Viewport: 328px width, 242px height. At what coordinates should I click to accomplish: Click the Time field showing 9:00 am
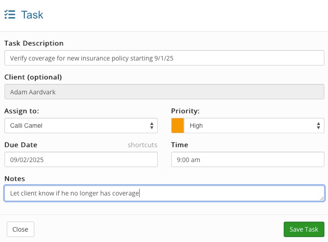[x=248, y=159]
